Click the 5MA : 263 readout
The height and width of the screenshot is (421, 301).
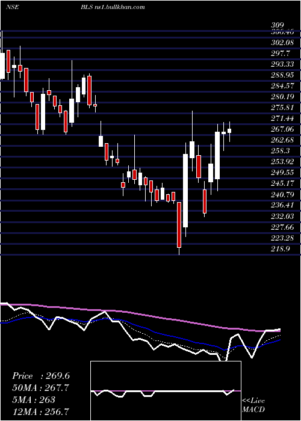tap(34, 399)
